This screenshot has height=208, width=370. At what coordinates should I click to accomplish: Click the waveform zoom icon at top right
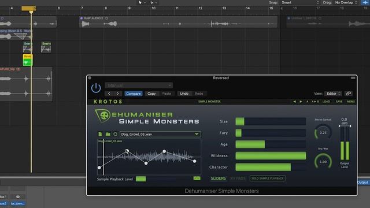click(x=365, y=2)
